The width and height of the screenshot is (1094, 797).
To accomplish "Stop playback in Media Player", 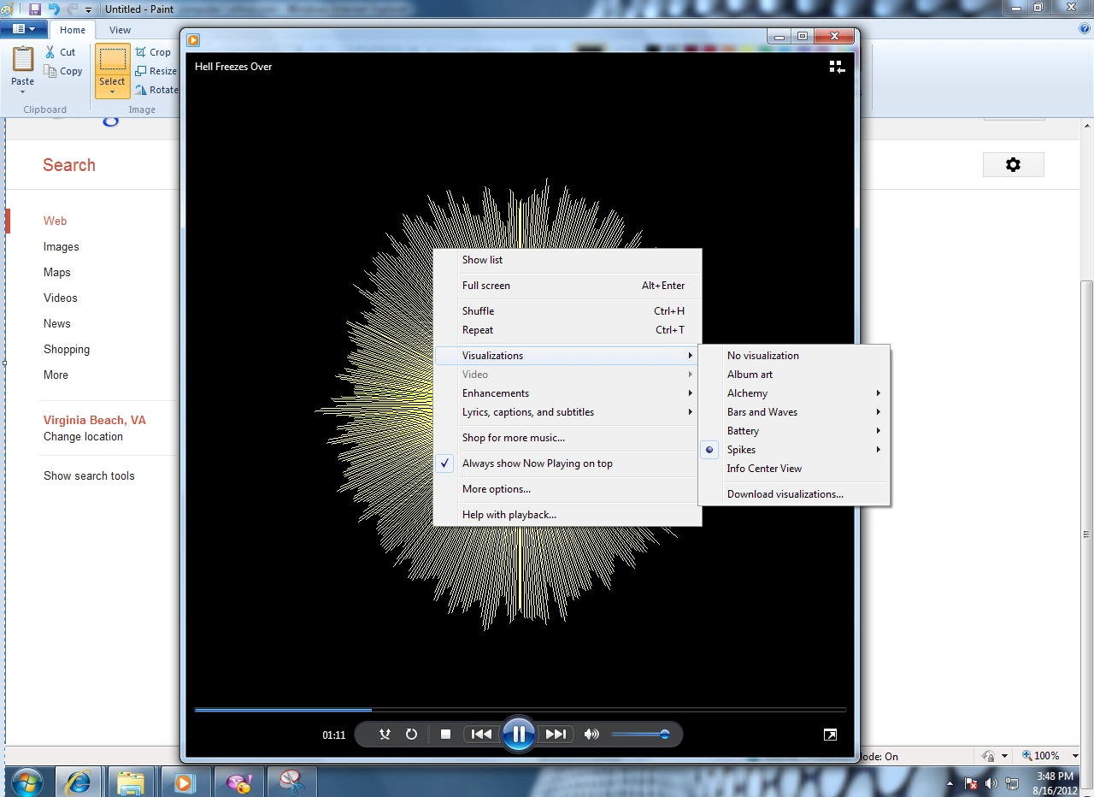I will point(444,734).
